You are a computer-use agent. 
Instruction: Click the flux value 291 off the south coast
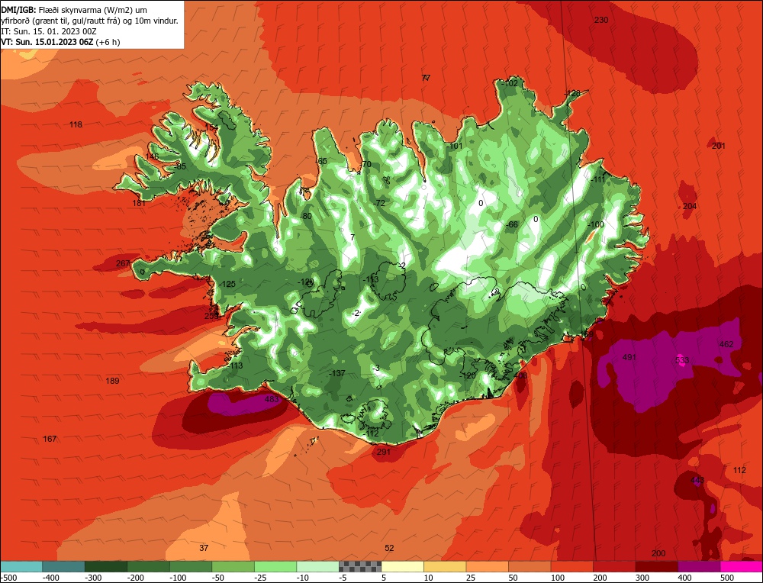pyautogui.click(x=384, y=452)
